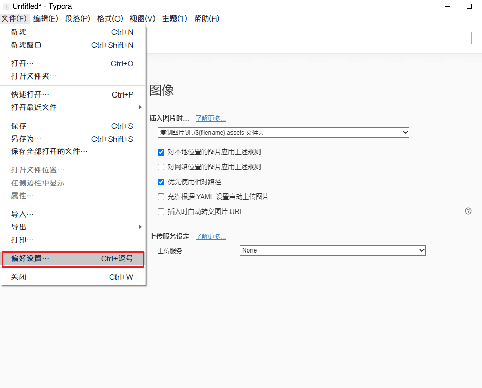482x388 pixels.
Task: Select 新建 from the file menu
Action: (72, 32)
